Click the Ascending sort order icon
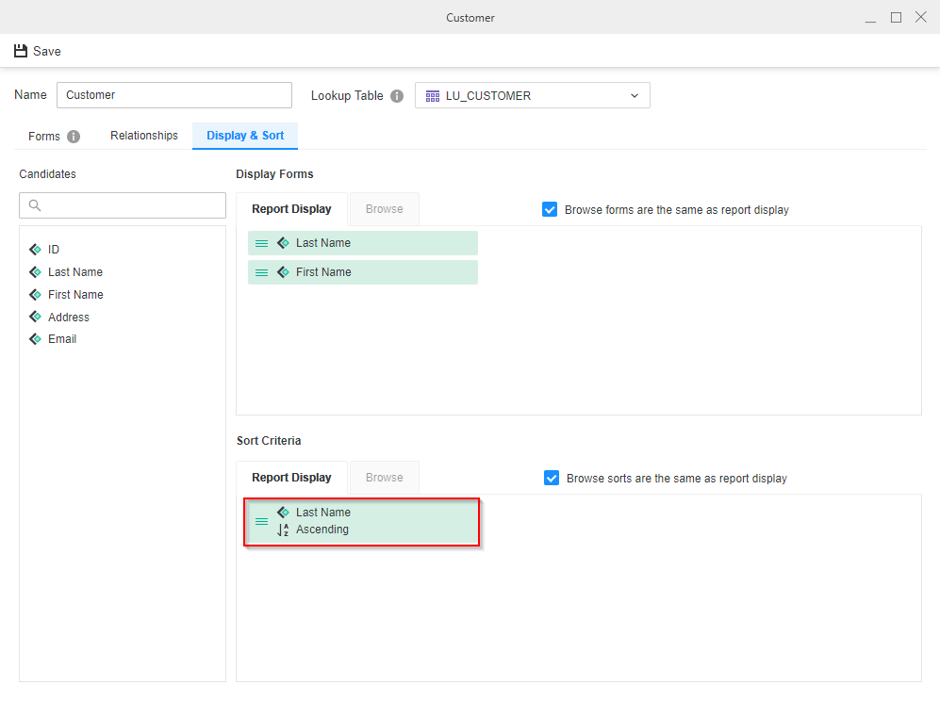 283,530
